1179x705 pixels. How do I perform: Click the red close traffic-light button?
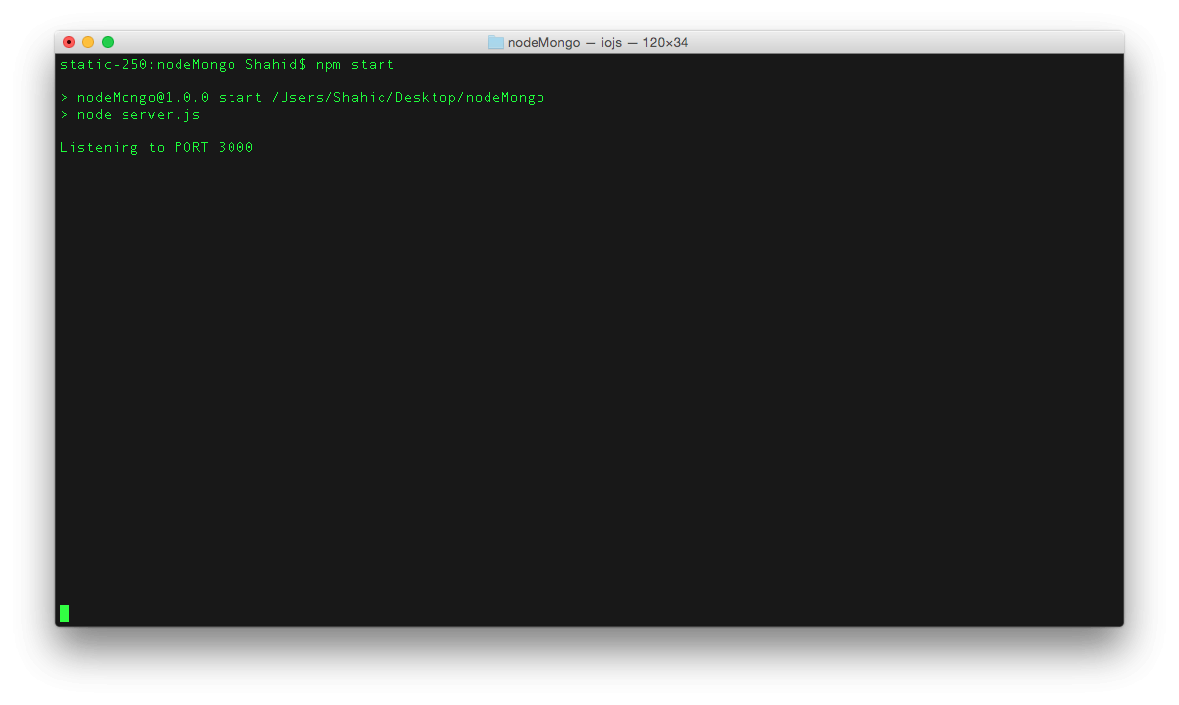68,42
